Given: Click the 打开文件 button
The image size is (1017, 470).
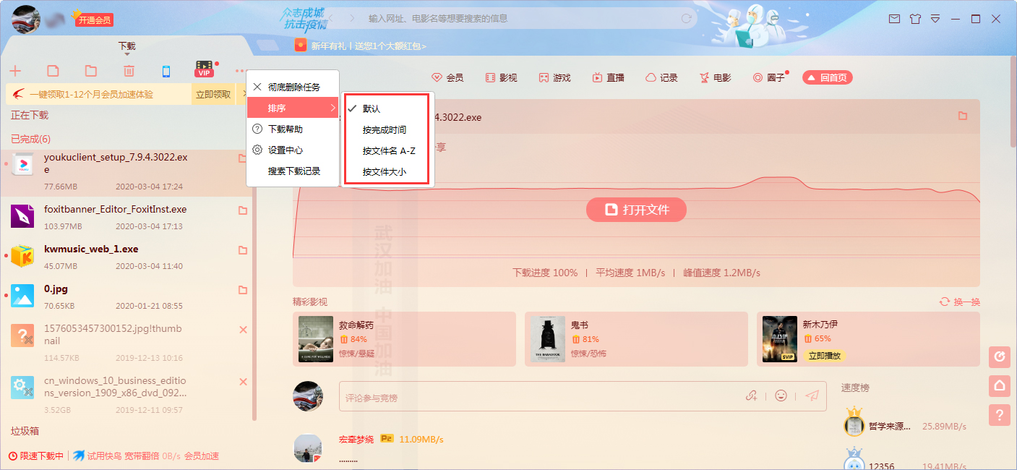Looking at the screenshot, I should point(635,210).
